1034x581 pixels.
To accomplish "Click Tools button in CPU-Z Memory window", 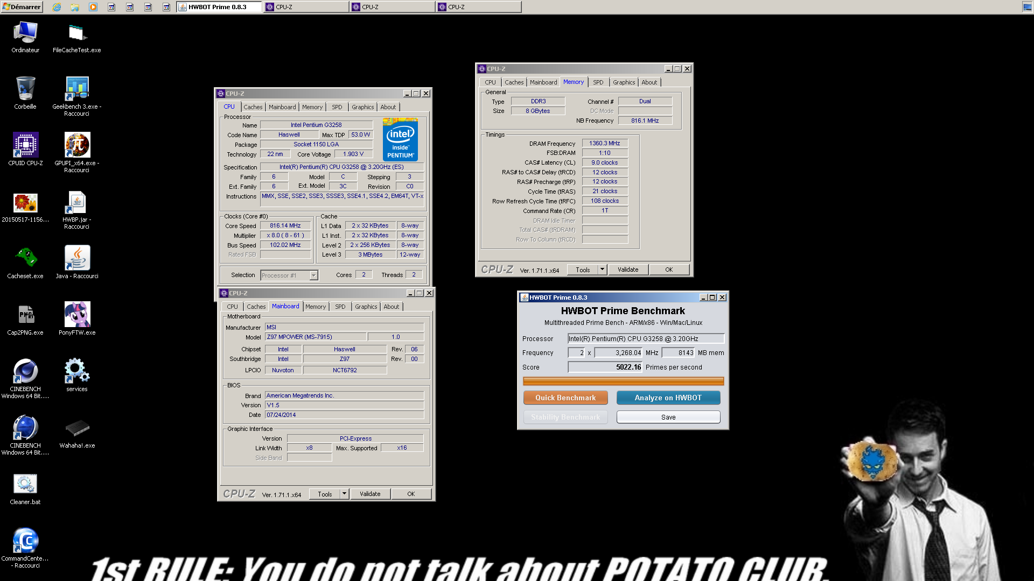I will [x=583, y=270].
